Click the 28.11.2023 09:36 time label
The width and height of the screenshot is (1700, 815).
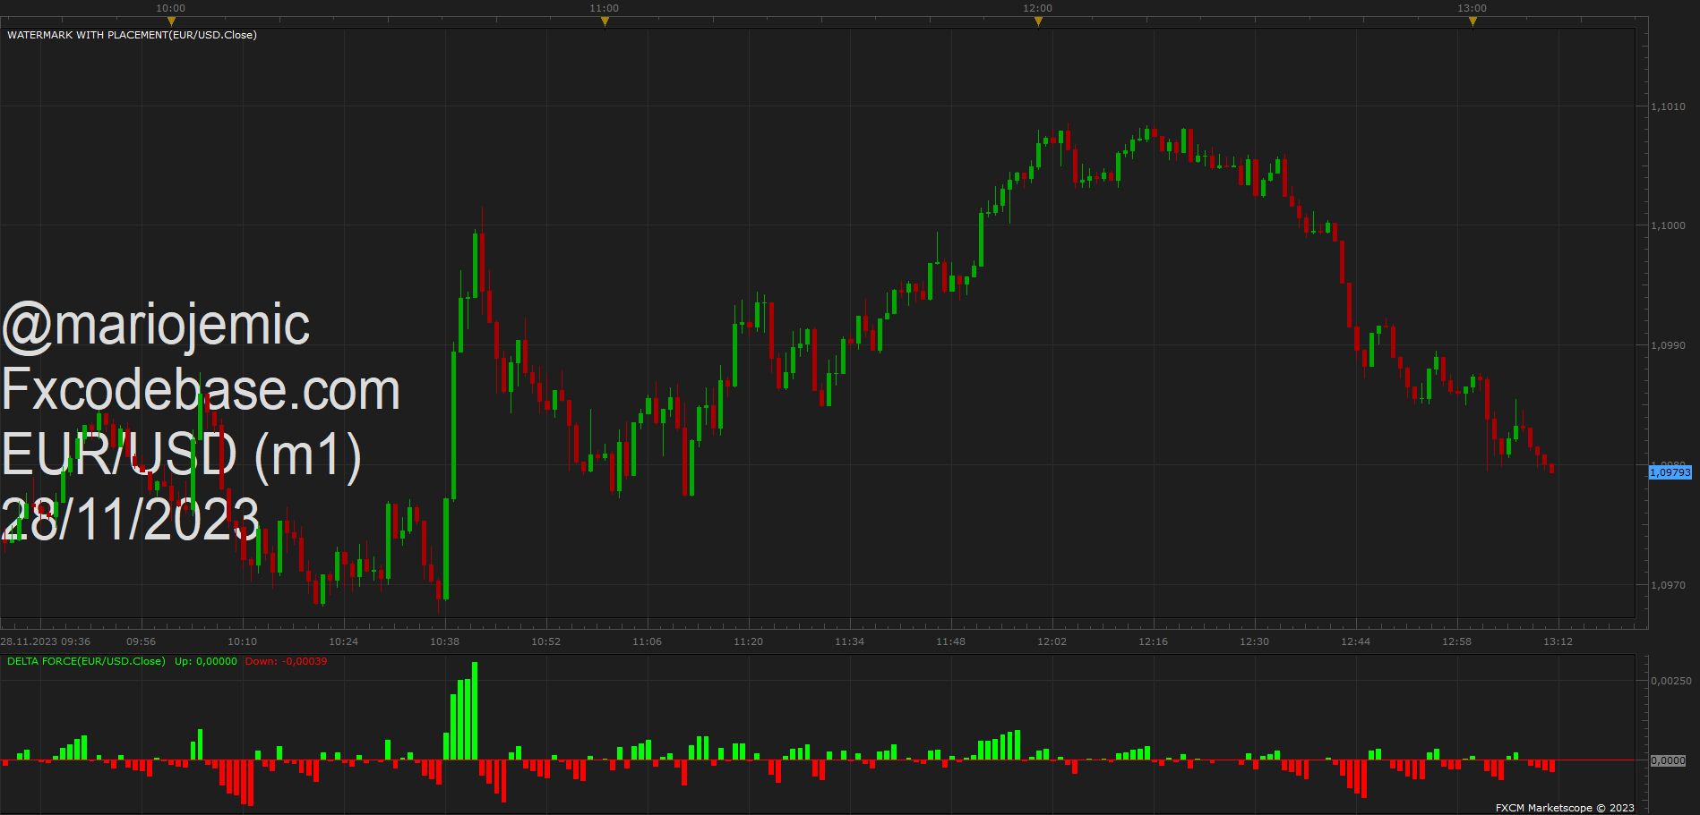point(46,641)
